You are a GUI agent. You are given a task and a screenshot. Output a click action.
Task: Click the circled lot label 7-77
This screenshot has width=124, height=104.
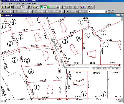pos(103,33)
